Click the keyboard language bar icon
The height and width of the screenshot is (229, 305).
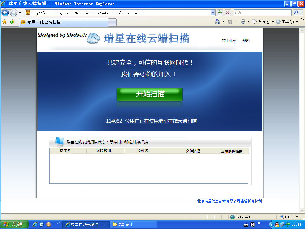246,225
